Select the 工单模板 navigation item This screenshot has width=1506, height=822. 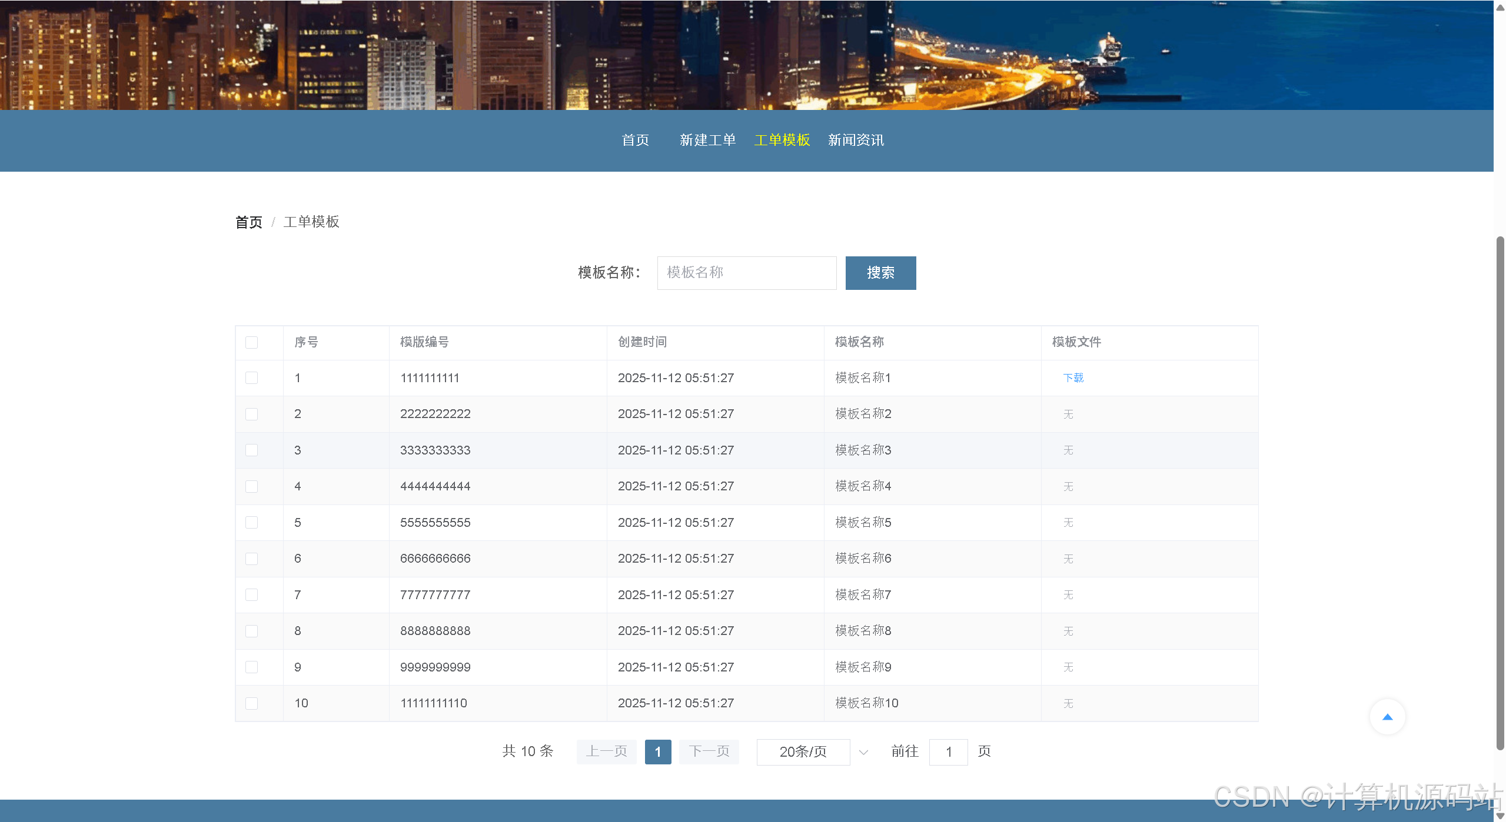point(782,140)
